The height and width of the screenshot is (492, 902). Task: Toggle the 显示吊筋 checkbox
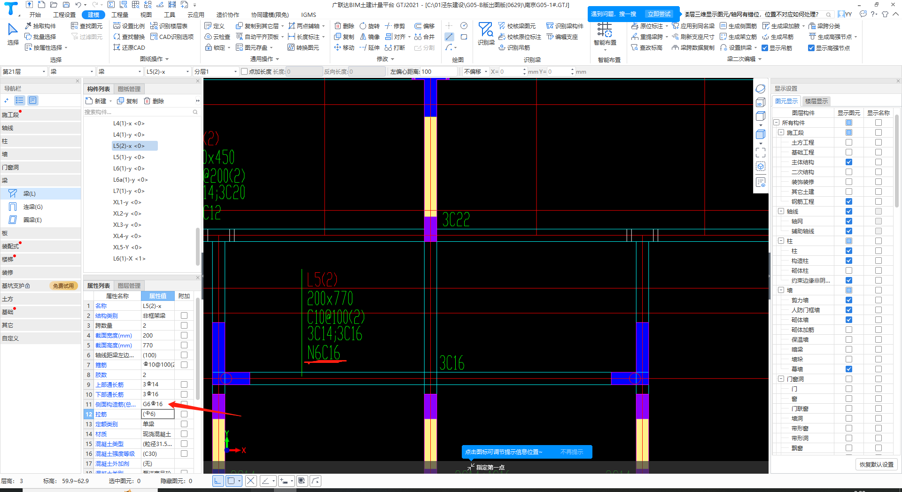(765, 48)
